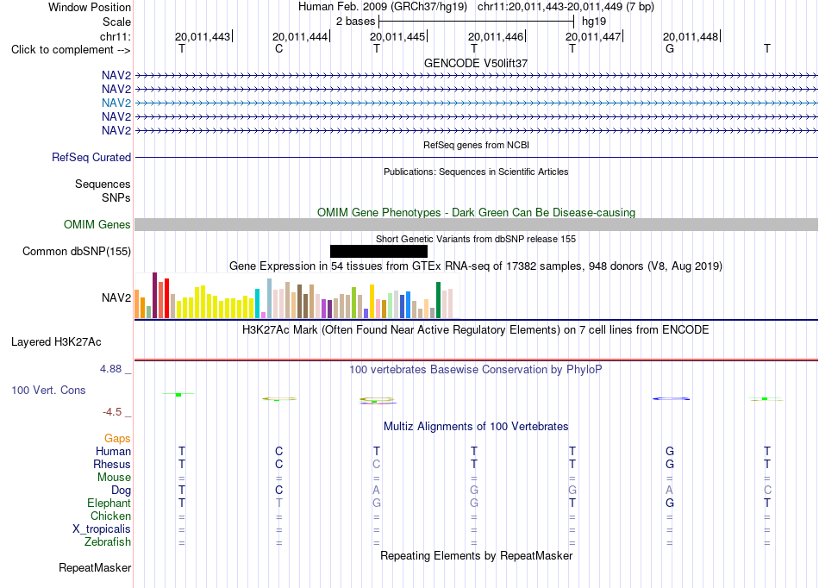Click the NAV2 label beside GTEx chart
The width and height of the screenshot is (819, 588).
pyautogui.click(x=116, y=297)
